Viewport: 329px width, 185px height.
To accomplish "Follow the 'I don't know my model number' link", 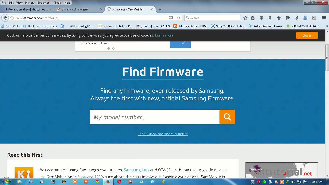I will pyautogui.click(x=162, y=134).
